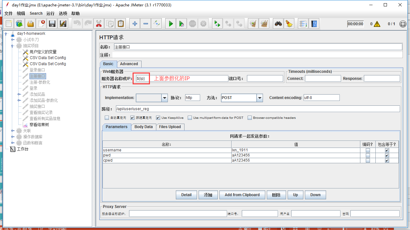Open the 运行 menu

[50, 13]
